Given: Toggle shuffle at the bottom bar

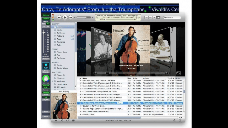Looking at the screenshot, I should click(62, 120).
